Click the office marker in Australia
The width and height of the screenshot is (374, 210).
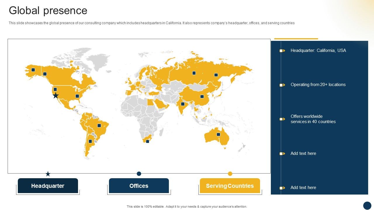click(218, 134)
